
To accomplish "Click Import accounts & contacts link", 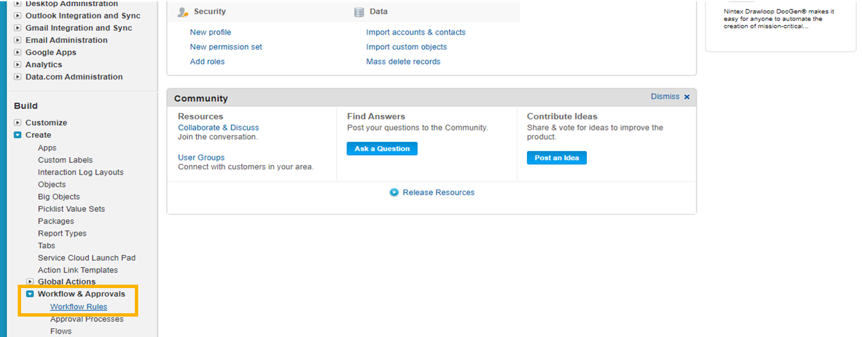I will [416, 32].
